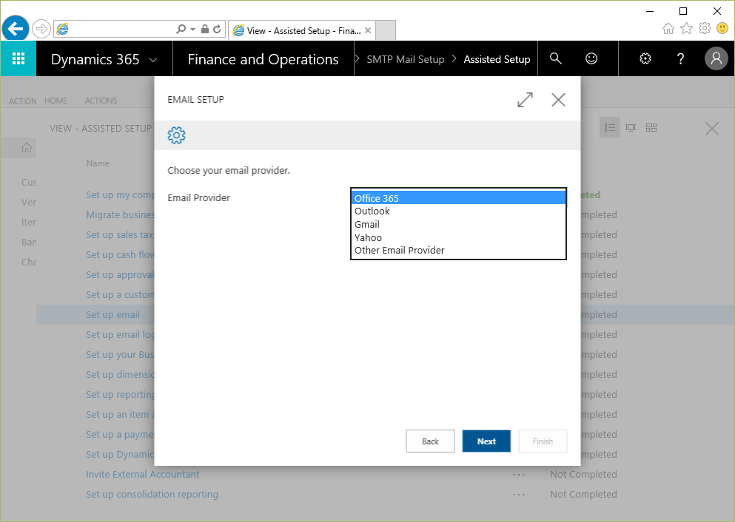Pick Other Email Provider option
The height and width of the screenshot is (522, 735).
(458, 251)
